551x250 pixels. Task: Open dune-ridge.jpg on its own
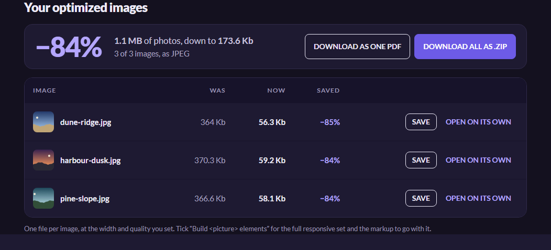tap(478, 122)
